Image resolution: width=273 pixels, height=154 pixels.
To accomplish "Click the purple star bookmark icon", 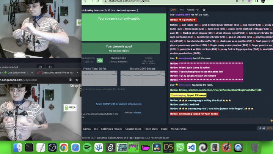I will point(249,1).
